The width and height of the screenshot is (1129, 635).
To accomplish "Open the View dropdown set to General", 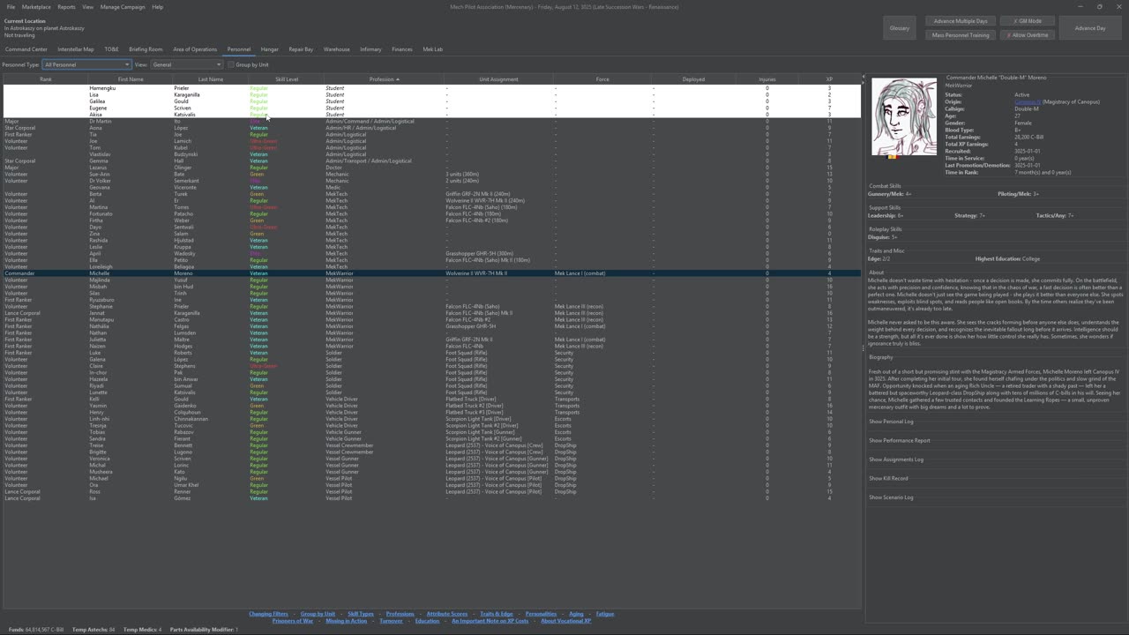I will click(x=187, y=64).
